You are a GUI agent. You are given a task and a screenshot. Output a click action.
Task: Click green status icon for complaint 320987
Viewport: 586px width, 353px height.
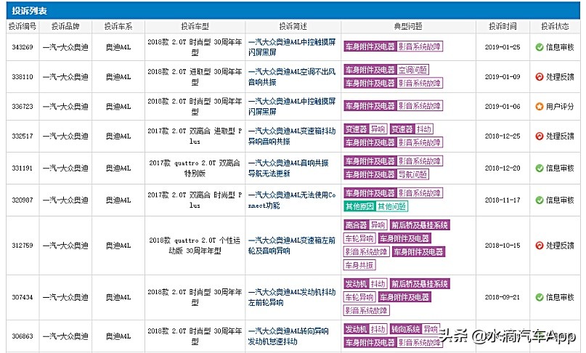[539, 200]
